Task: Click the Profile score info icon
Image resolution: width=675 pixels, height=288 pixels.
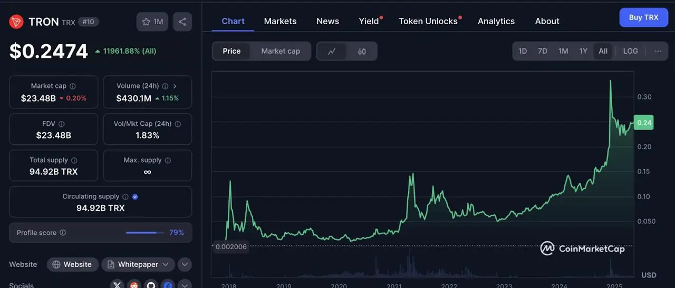Action: [x=63, y=233]
